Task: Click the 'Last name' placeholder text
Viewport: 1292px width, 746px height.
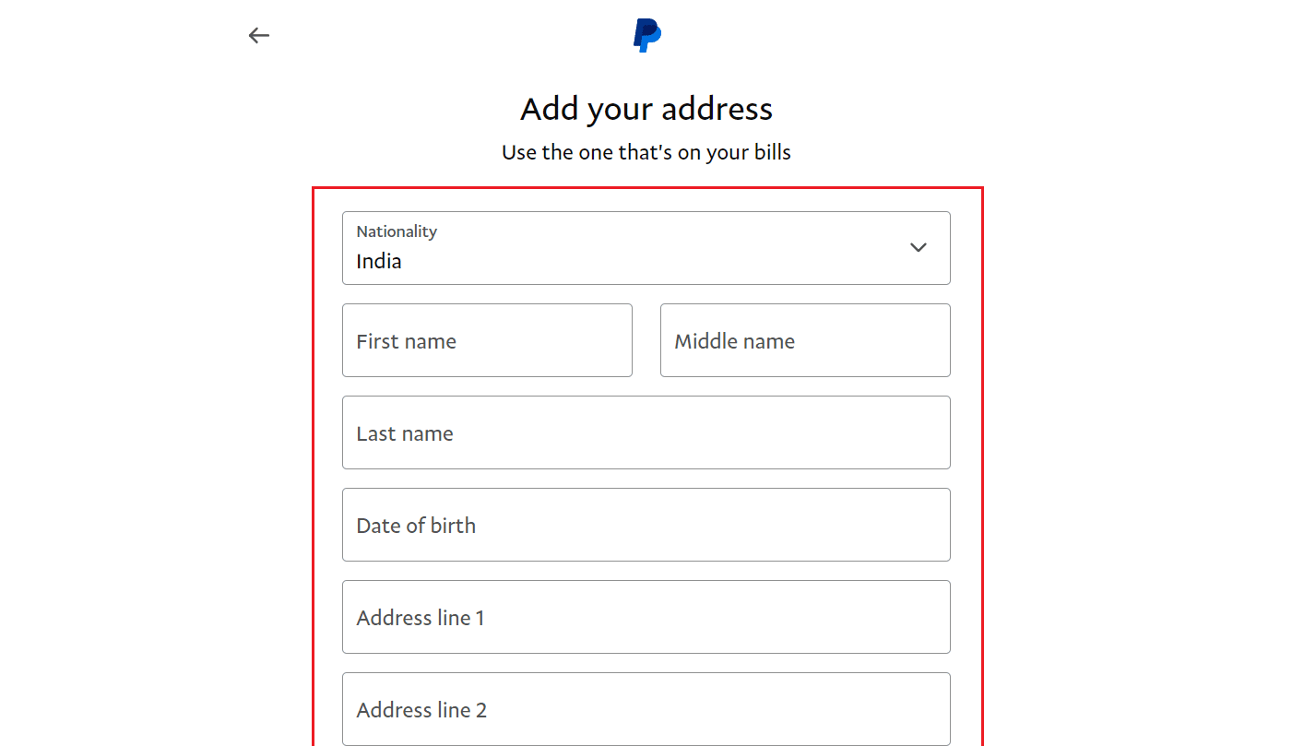Action: coord(405,433)
